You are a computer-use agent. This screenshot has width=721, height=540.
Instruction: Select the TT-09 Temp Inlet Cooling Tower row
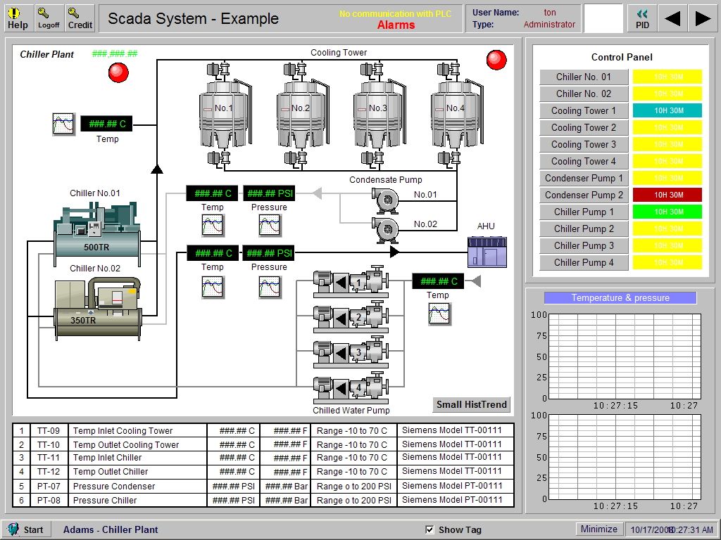click(x=137, y=430)
